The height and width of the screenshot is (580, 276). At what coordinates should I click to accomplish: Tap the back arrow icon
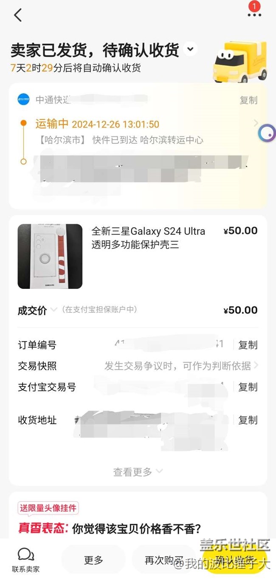[x=18, y=15]
